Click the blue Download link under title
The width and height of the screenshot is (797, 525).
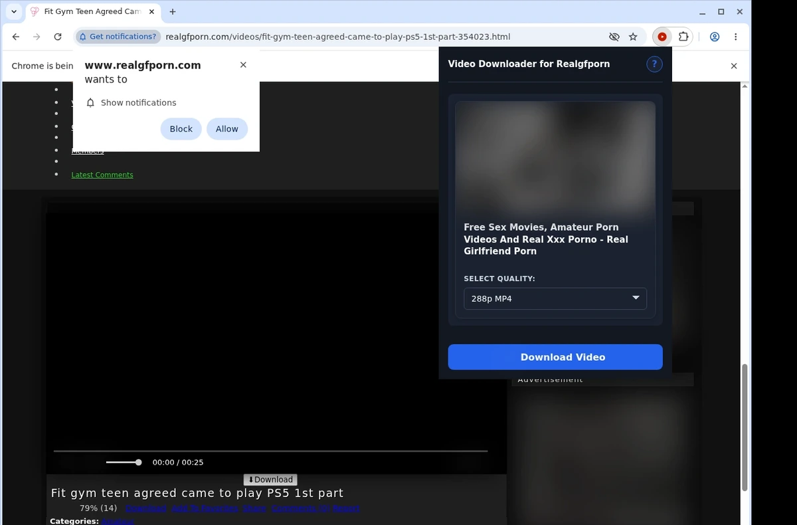145,508
